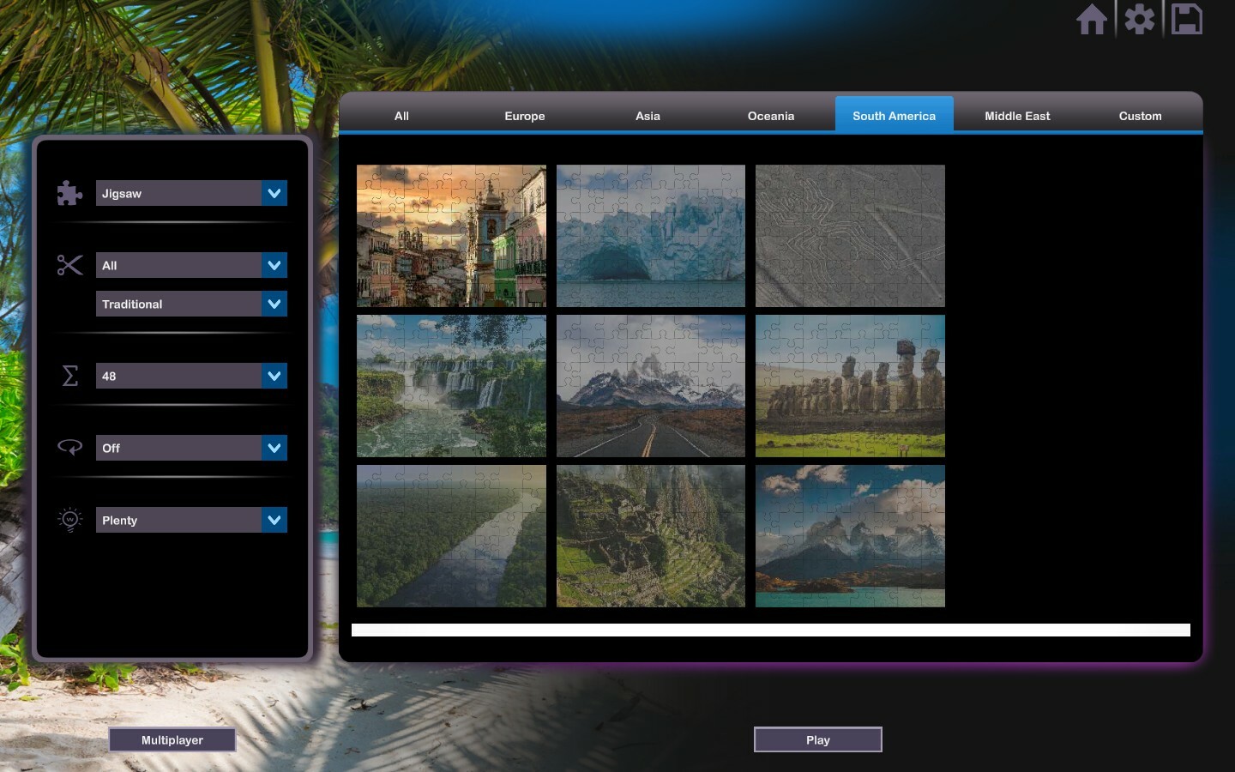Open the Custom tab
This screenshot has width=1235, height=772.
[x=1140, y=115]
